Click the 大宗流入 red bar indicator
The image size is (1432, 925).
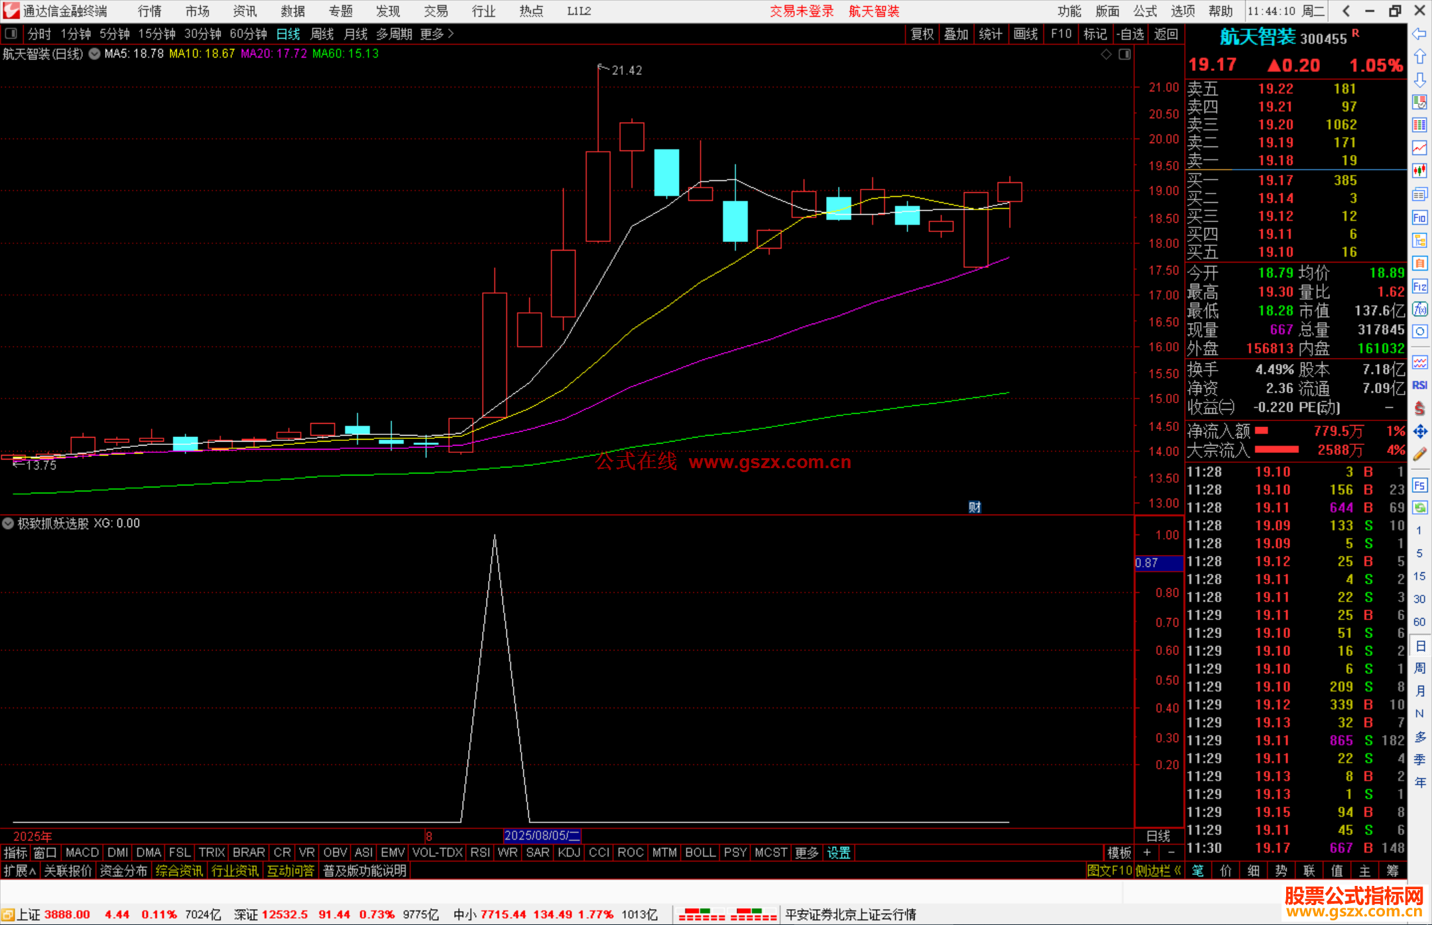pyautogui.click(x=1277, y=450)
